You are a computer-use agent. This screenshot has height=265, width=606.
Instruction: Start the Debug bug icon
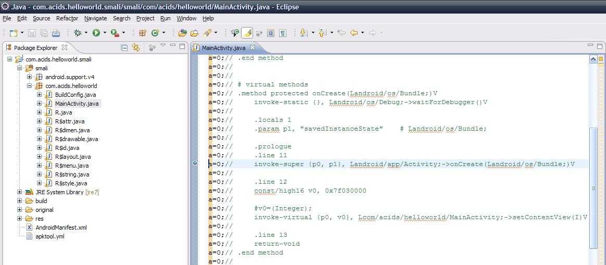pyautogui.click(x=78, y=33)
